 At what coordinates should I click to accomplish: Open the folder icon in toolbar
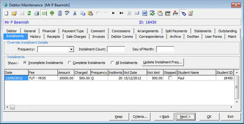tap(14, 13)
